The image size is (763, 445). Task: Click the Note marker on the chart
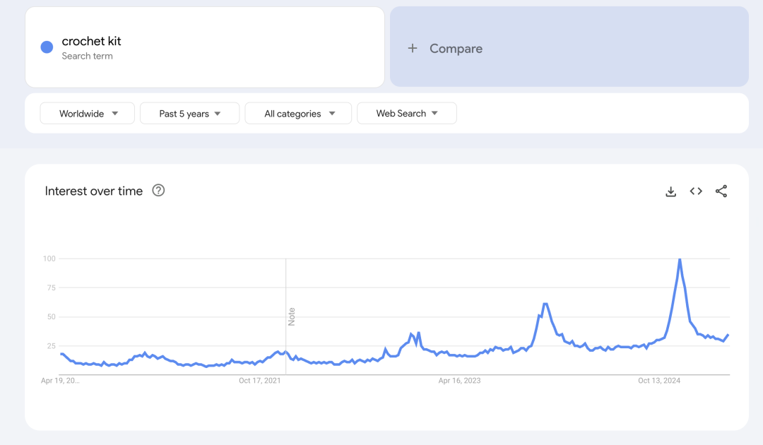coord(291,316)
